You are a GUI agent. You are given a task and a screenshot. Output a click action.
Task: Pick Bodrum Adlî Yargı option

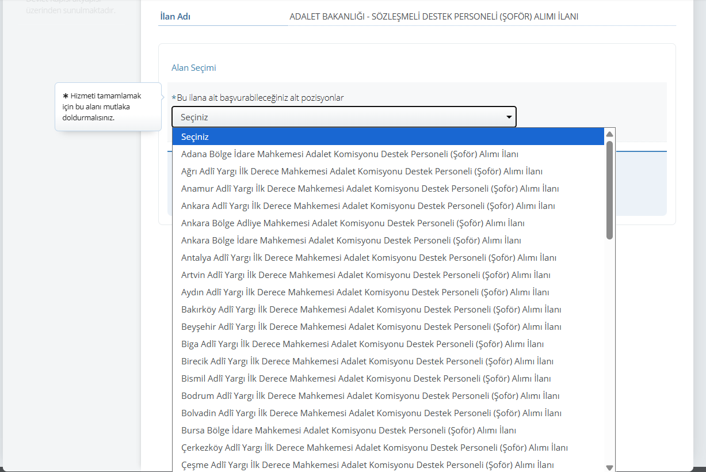click(x=388, y=396)
